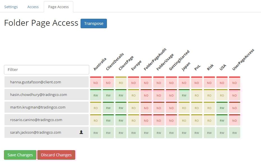Click the UserPageAccess column header

pos(243,60)
